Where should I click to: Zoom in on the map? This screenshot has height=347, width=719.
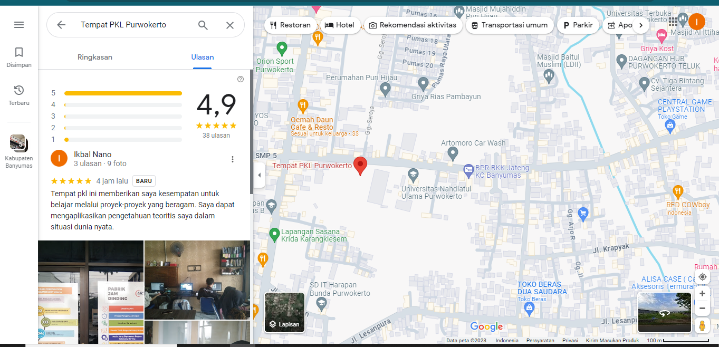tap(702, 294)
